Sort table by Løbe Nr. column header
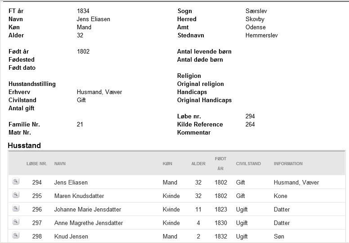The height and width of the screenshot is (243, 349). pos(37,164)
